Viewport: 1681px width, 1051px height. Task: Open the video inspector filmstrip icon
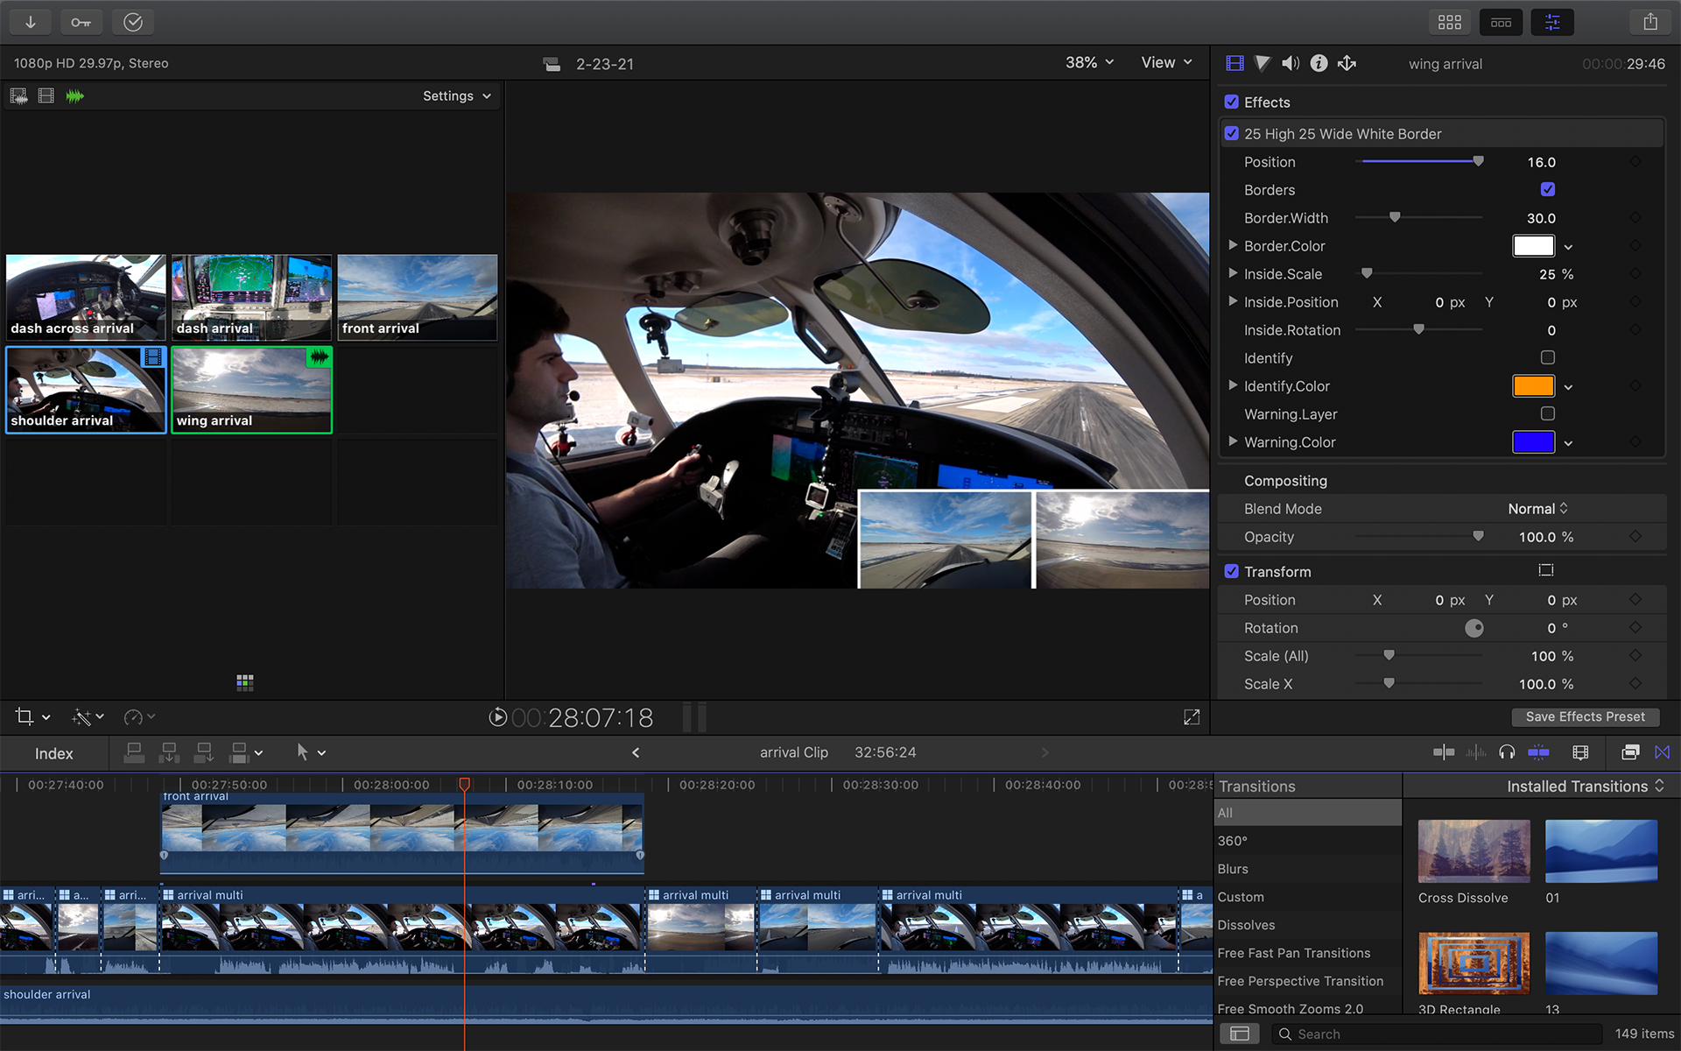1234,63
